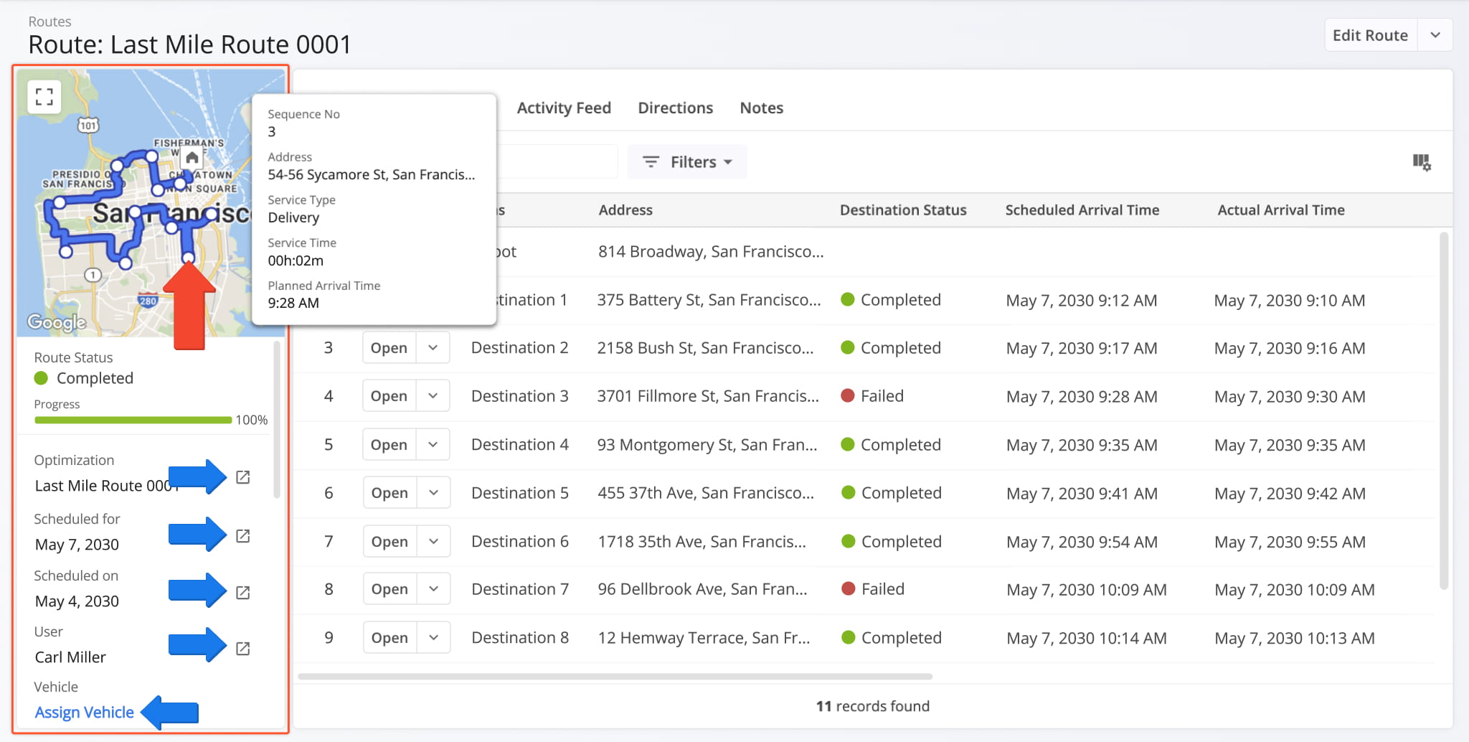Open the Filters dropdown
1469x742 pixels.
[x=687, y=162]
